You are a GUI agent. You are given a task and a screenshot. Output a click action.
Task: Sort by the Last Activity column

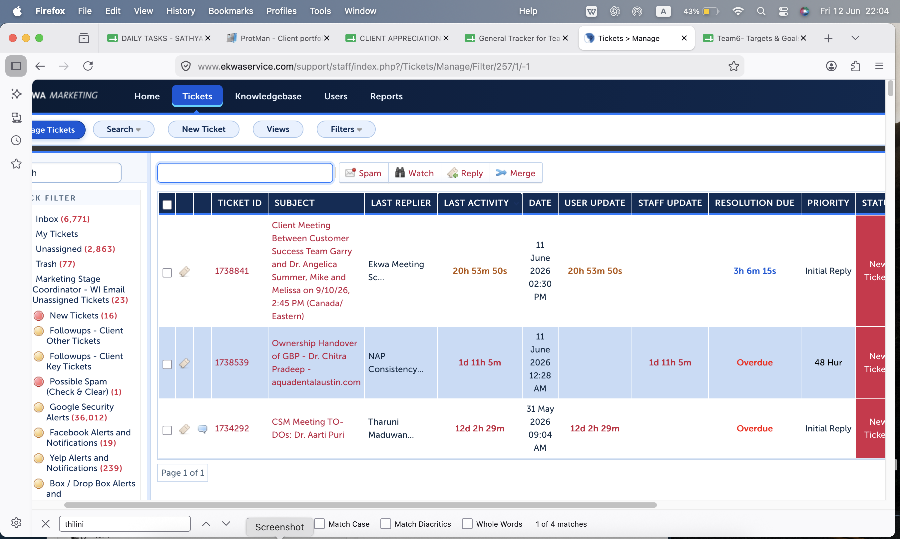[476, 203]
